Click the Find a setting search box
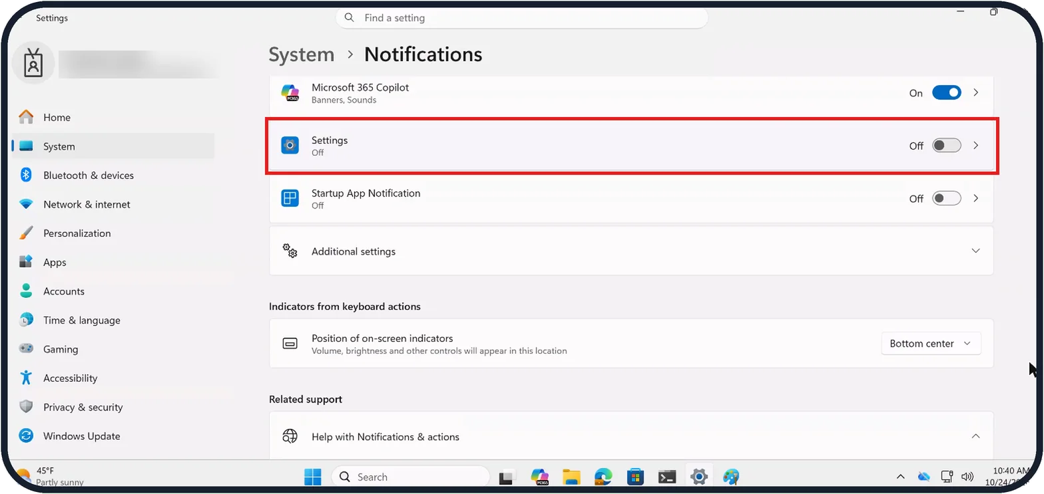This screenshot has width=1044, height=494. (522, 18)
